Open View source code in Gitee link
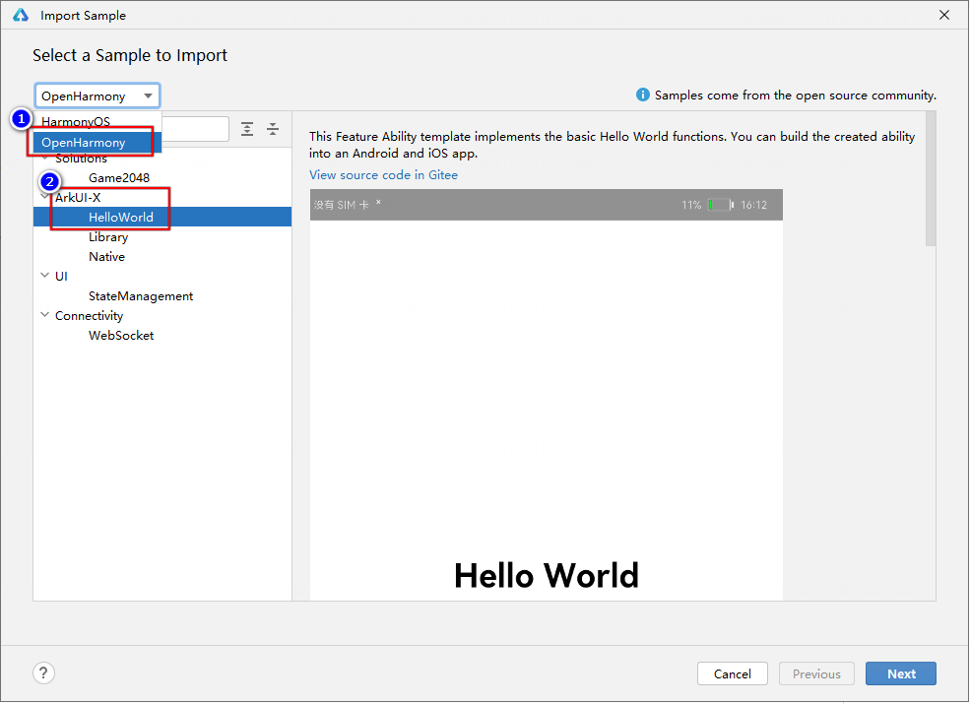The height and width of the screenshot is (704, 970). (383, 175)
